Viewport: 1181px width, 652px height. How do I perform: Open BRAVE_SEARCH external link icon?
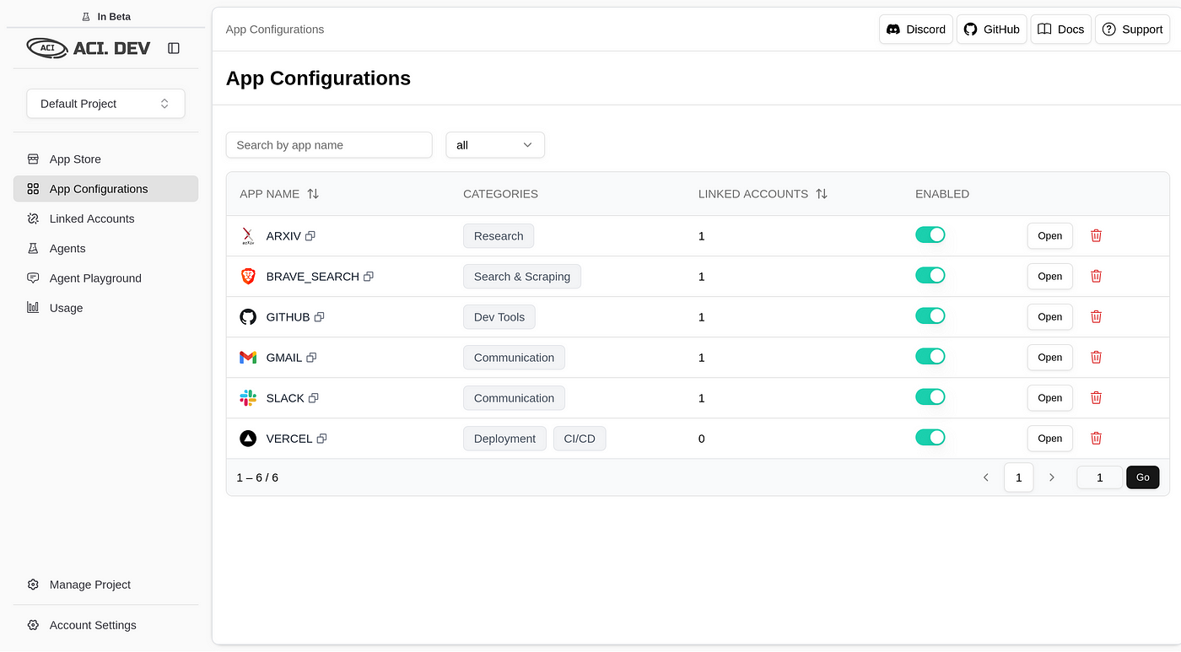tap(368, 277)
